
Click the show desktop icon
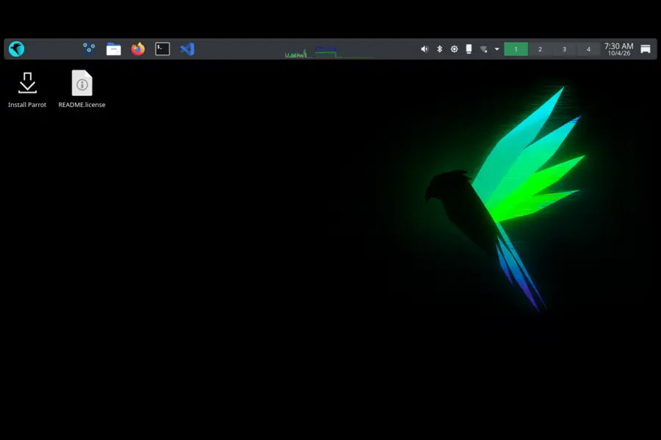[x=646, y=49]
